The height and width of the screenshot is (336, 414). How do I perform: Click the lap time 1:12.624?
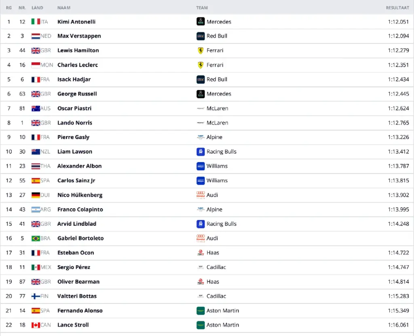point(398,108)
